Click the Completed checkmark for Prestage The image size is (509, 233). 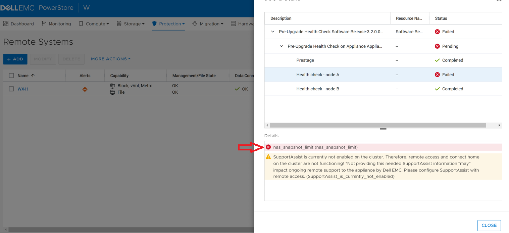click(437, 60)
